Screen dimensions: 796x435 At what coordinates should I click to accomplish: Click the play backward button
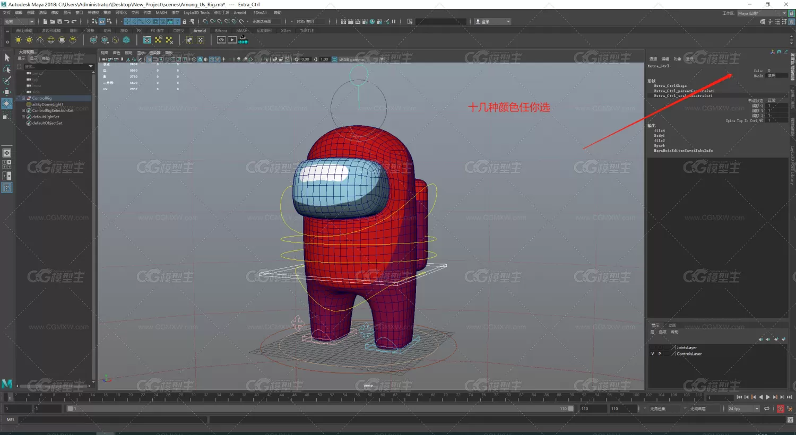(760, 397)
